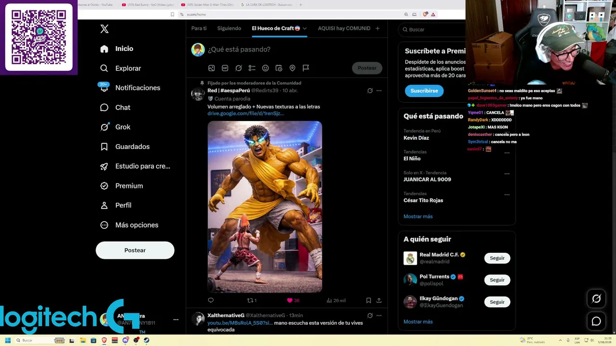The image size is (616, 346).
Task: Insert a GIF with the composer GIF icon
Action: click(225, 68)
